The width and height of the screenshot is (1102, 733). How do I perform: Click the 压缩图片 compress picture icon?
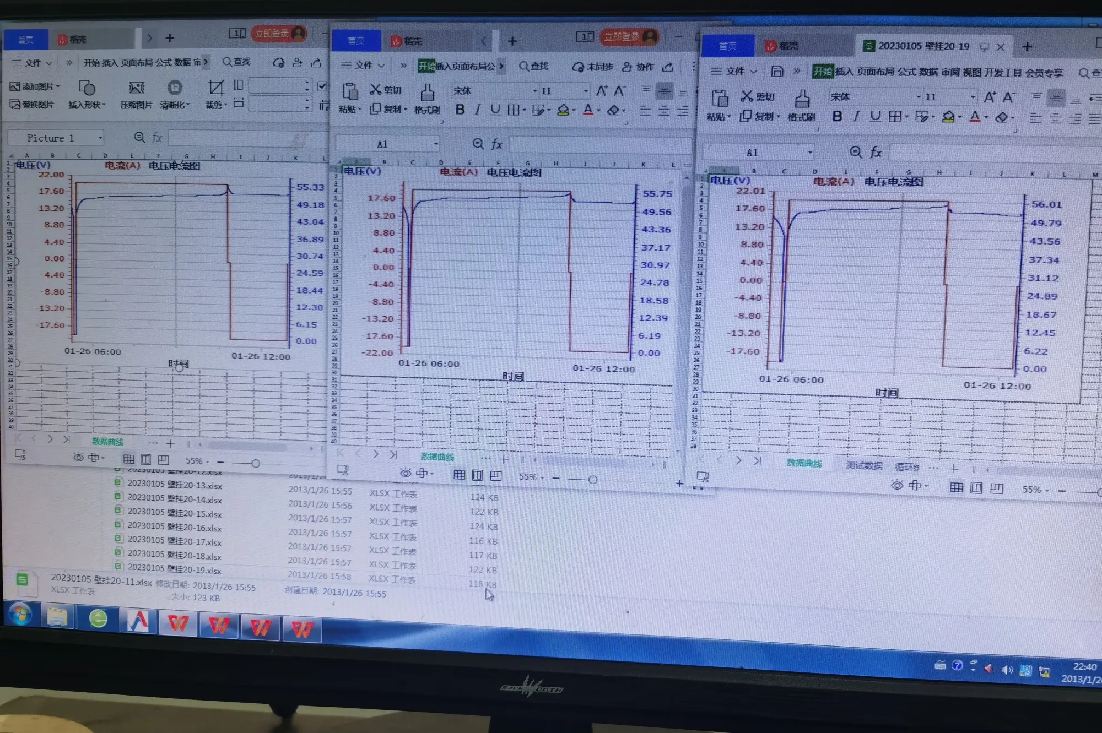click(x=136, y=88)
